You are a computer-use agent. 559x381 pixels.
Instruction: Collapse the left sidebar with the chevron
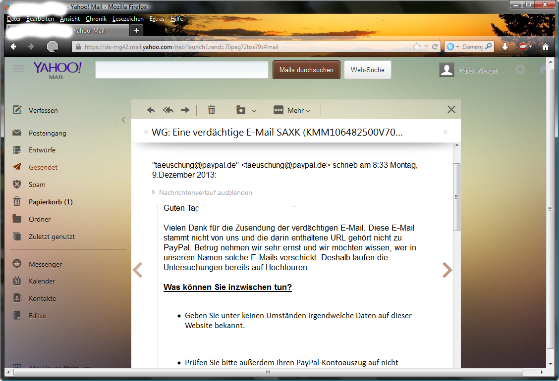coord(123,120)
